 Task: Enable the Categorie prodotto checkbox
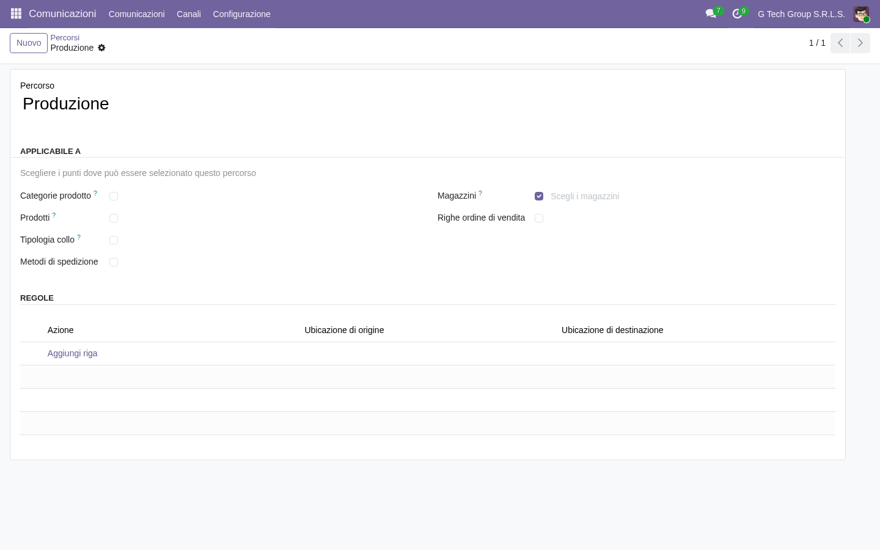(114, 196)
